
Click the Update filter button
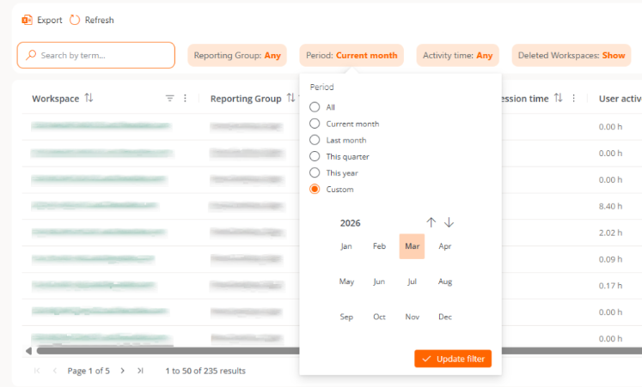click(x=452, y=359)
